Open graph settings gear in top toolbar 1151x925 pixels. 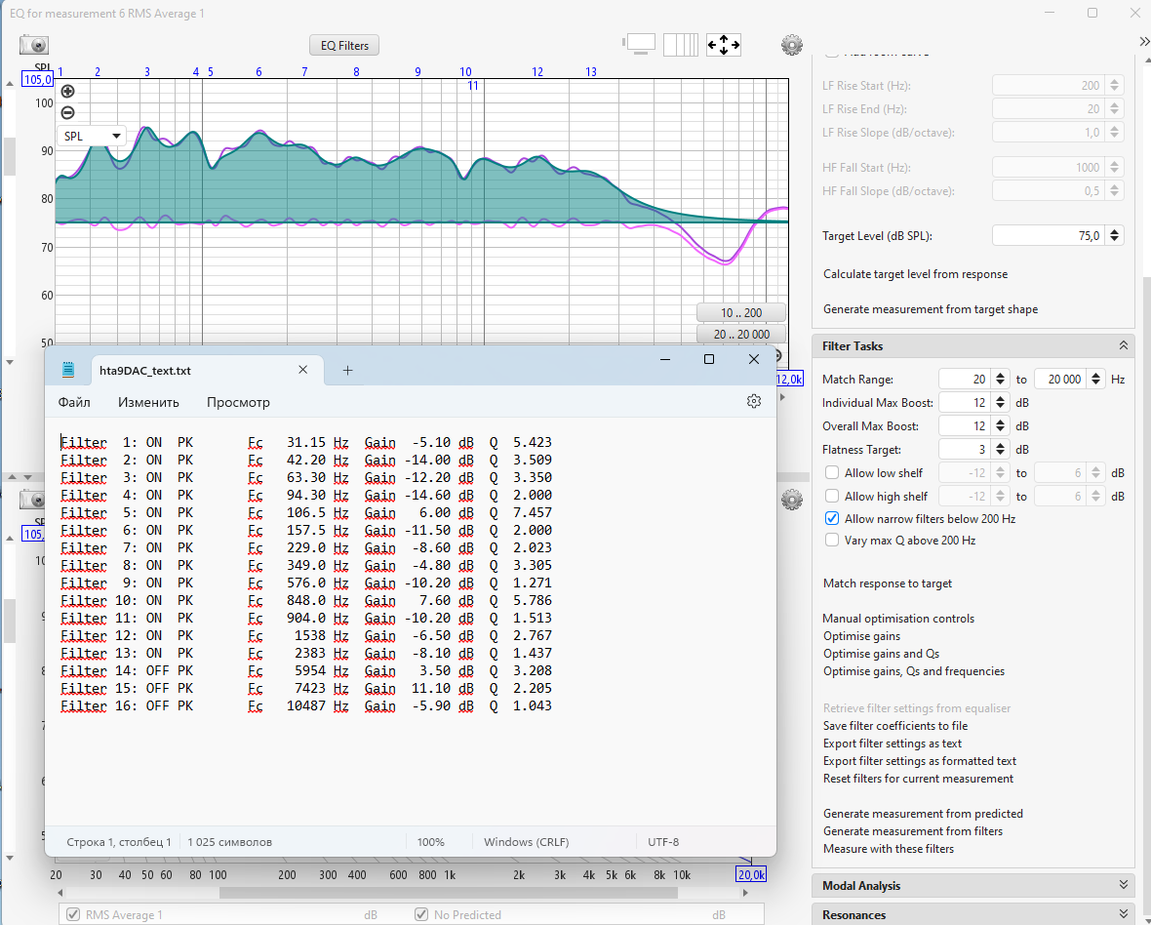[x=791, y=45]
